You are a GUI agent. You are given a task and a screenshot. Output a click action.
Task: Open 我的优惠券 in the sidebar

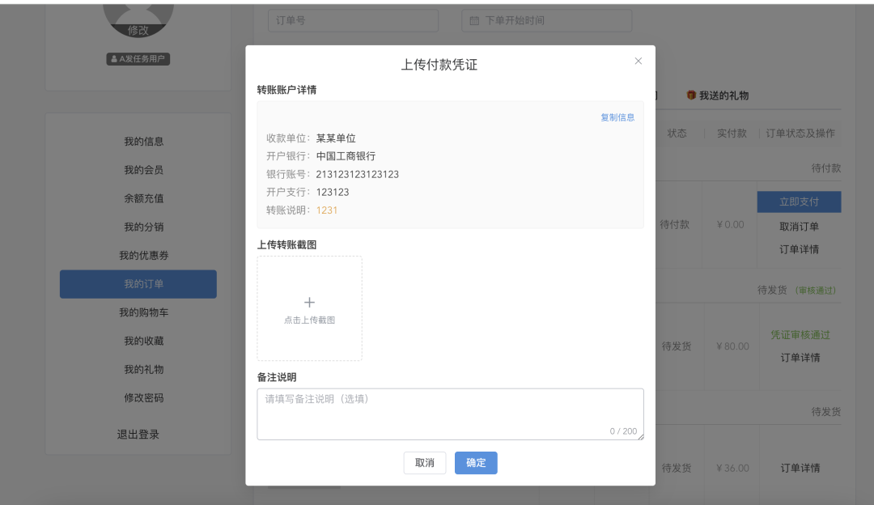click(x=144, y=255)
